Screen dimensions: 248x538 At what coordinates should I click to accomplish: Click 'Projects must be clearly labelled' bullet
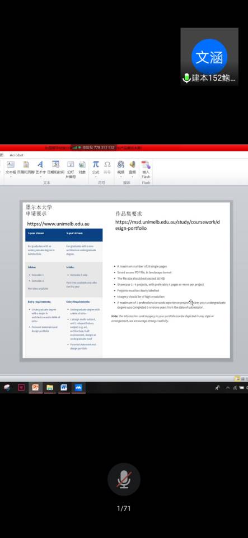(138, 290)
